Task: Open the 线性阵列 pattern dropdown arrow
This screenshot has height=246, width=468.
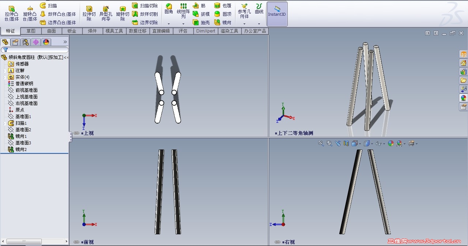Action: [183, 24]
